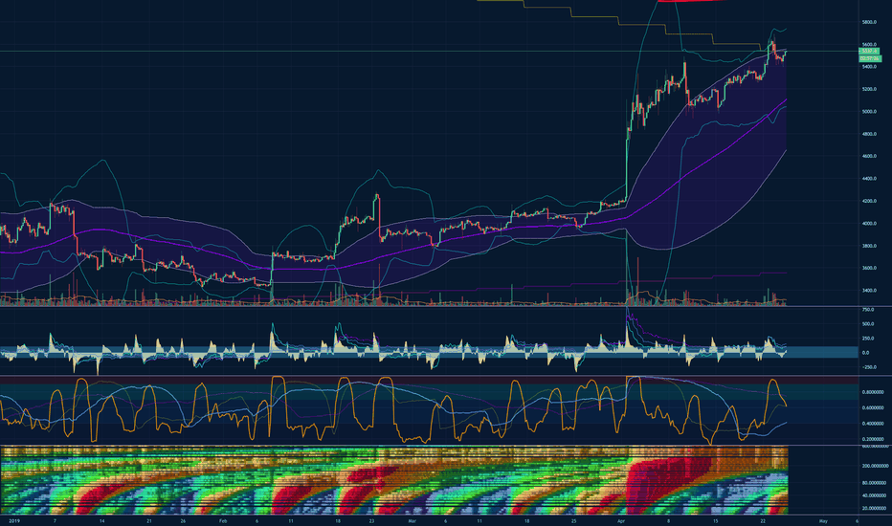Click the 5800.0 price axis label

coord(869,22)
